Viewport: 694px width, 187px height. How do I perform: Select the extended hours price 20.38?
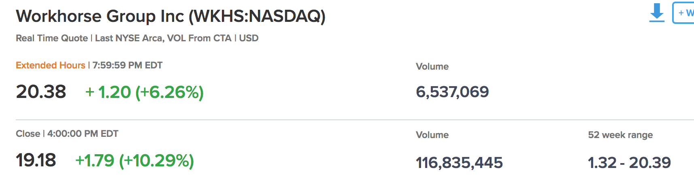pyautogui.click(x=41, y=91)
